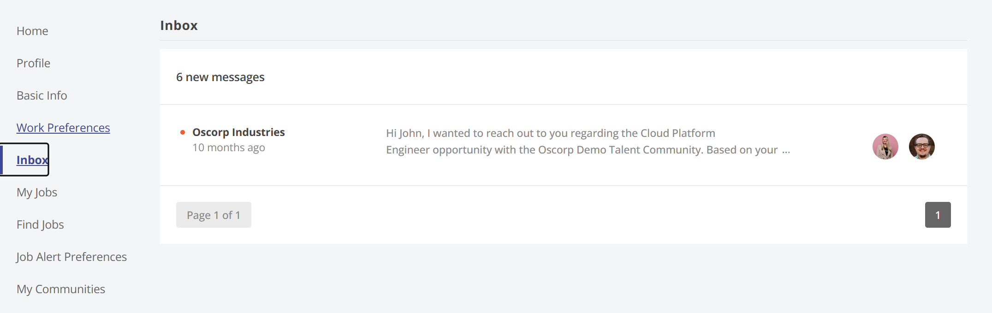
Task: Click the blonde woman's avatar photo
Action: [x=885, y=147]
